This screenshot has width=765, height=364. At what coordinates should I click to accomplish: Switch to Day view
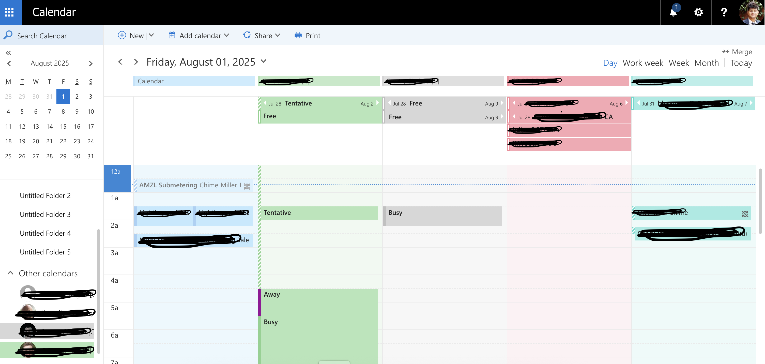click(x=610, y=63)
